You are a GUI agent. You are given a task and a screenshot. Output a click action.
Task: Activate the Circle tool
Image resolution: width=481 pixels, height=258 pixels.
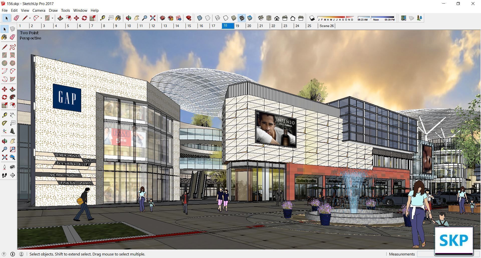coord(5,63)
